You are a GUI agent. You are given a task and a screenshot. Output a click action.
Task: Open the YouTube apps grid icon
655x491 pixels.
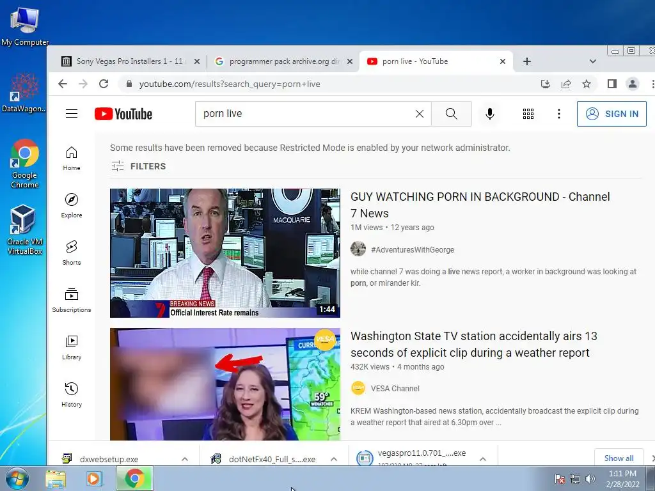pyautogui.click(x=528, y=114)
